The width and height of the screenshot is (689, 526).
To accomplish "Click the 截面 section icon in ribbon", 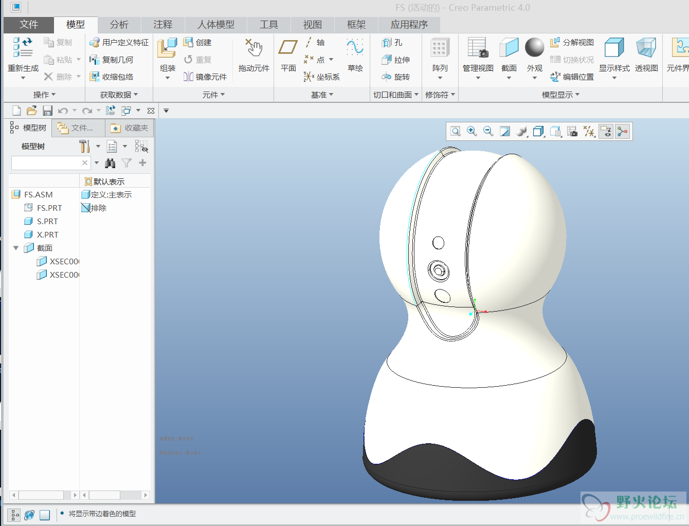I will coord(509,47).
